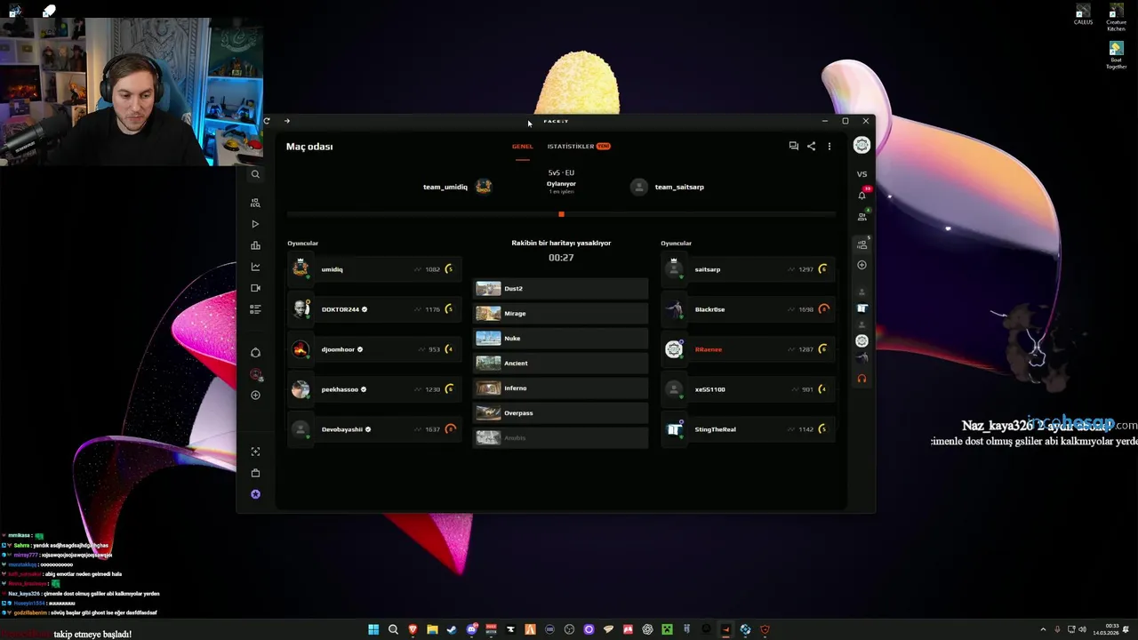Open the match chat icon in header

[793, 146]
